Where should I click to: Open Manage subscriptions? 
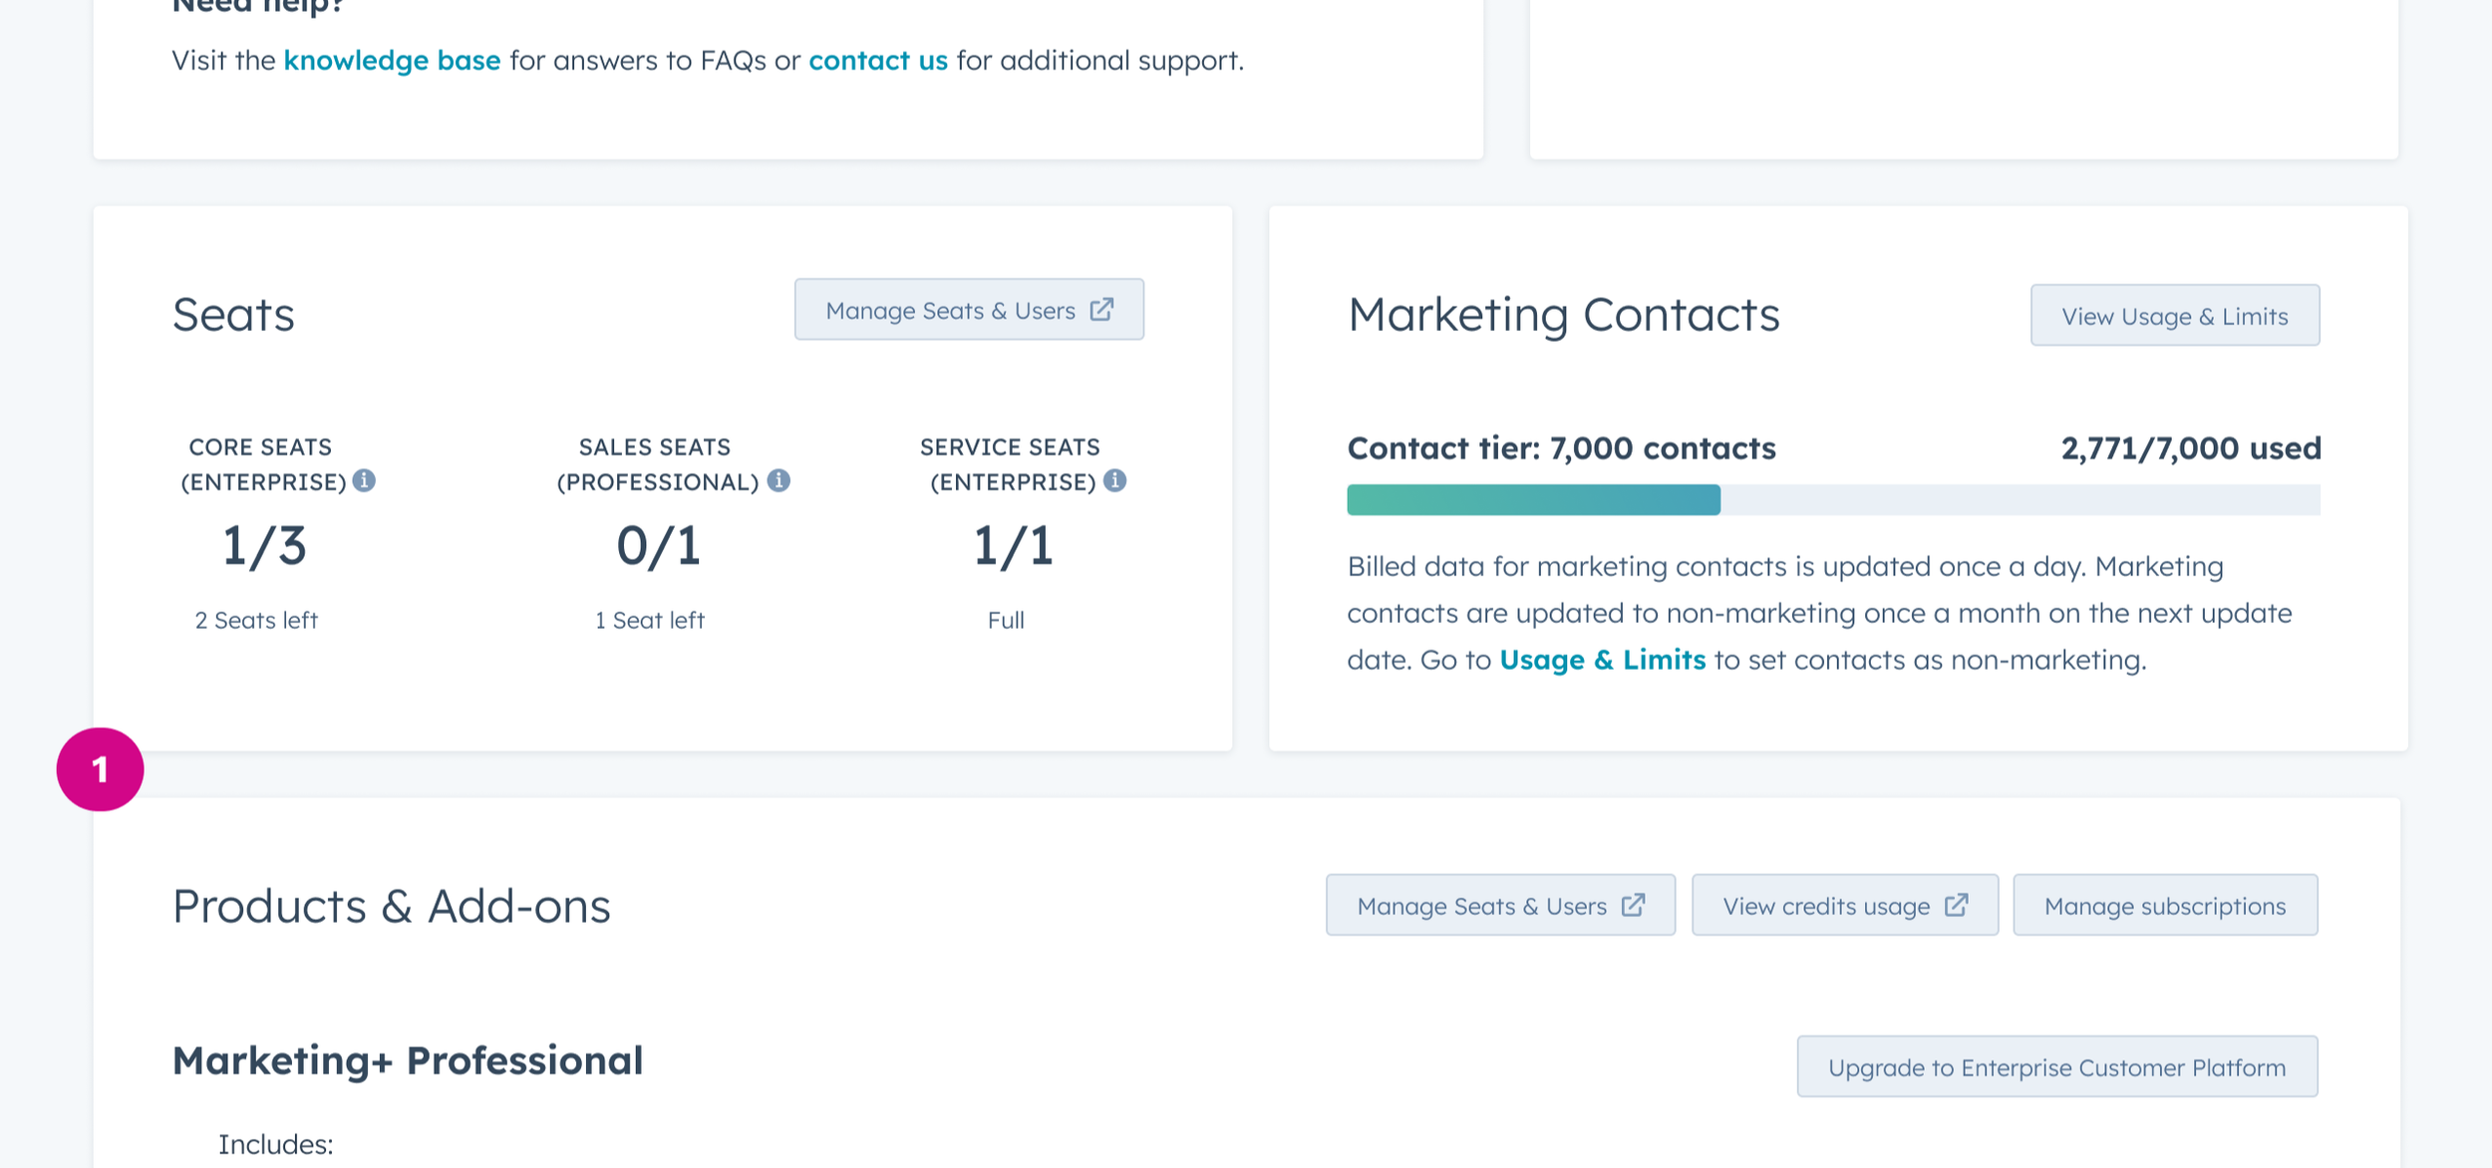pos(2164,906)
